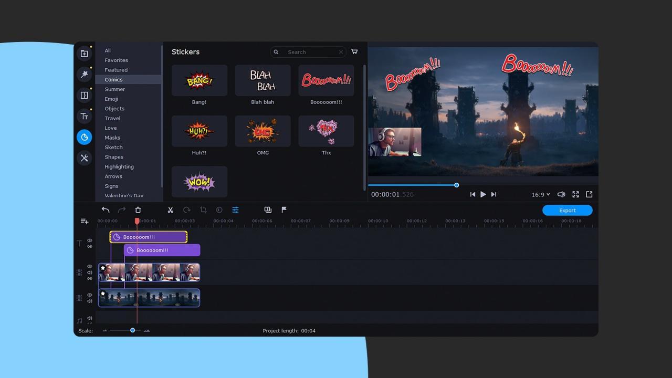
Task: Cut the clip with the scissors tool
Action: pos(170,209)
